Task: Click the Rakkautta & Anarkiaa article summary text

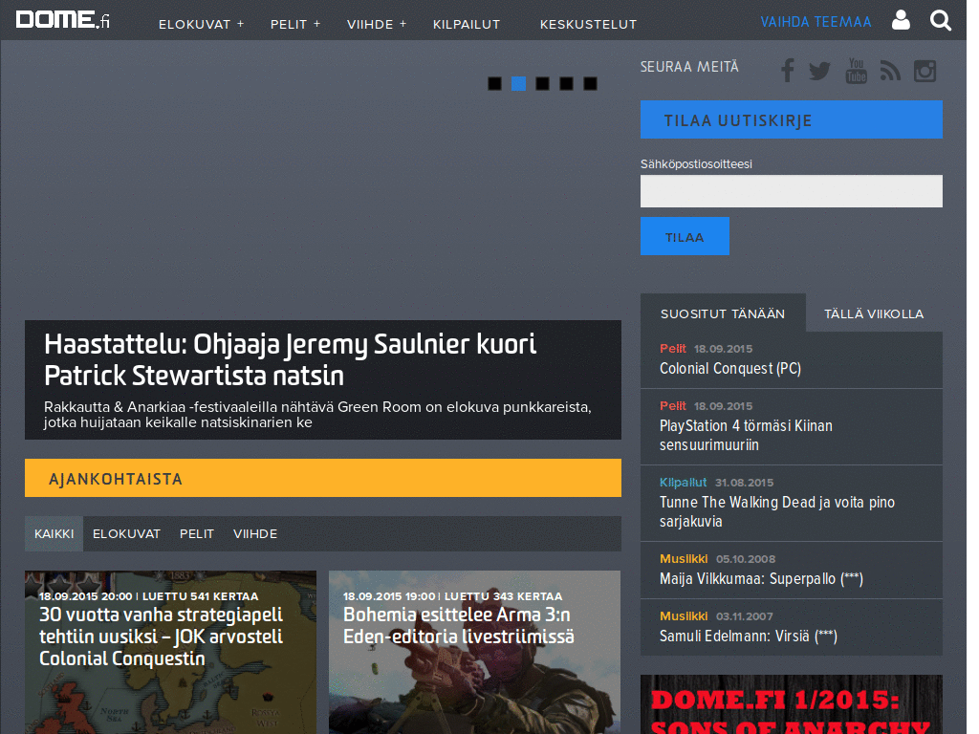Action: pyautogui.click(x=317, y=415)
